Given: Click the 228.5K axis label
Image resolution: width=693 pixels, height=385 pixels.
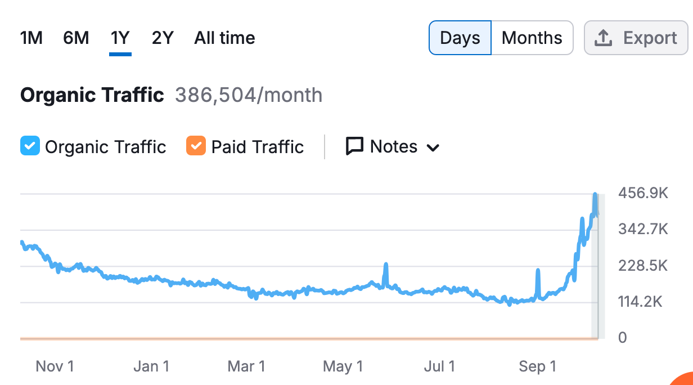Looking at the screenshot, I should click(x=643, y=266).
